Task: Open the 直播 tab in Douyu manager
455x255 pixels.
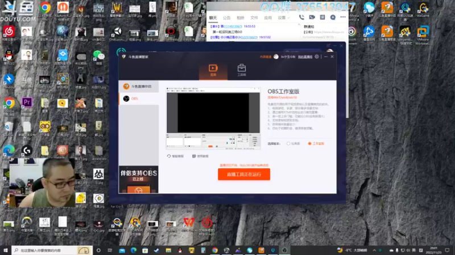Action: coord(213,70)
